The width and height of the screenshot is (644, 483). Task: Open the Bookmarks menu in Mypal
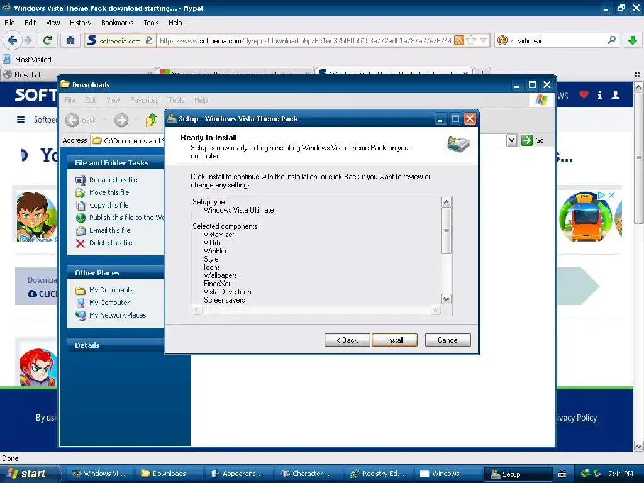118,23
